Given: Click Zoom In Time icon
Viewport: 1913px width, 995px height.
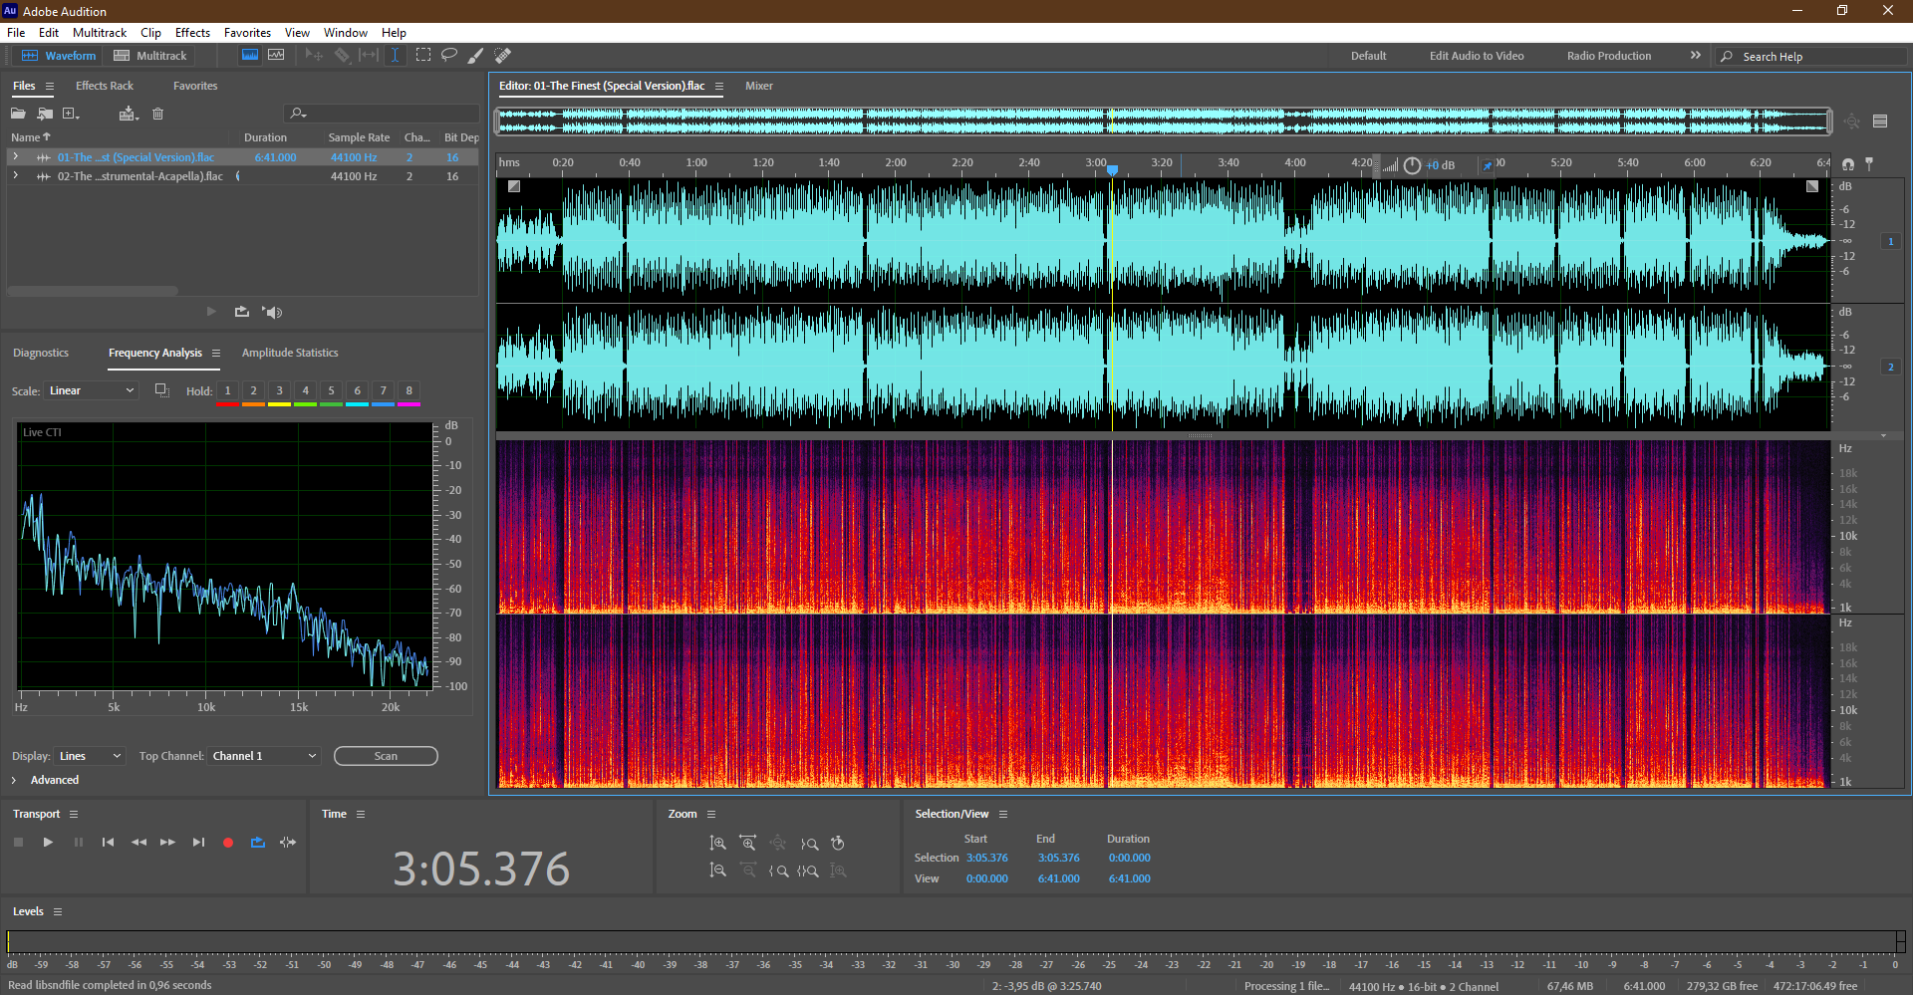Looking at the screenshot, I should [x=747, y=844].
